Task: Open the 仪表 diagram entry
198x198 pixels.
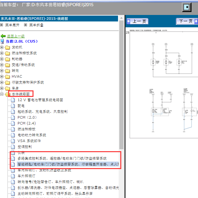Action: 21,152
